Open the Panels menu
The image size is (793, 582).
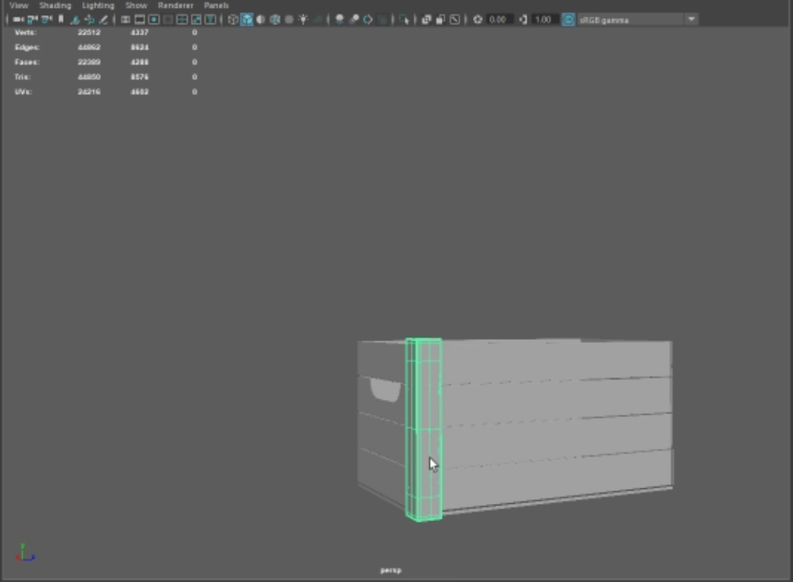pyautogui.click(x=217, y=5)
